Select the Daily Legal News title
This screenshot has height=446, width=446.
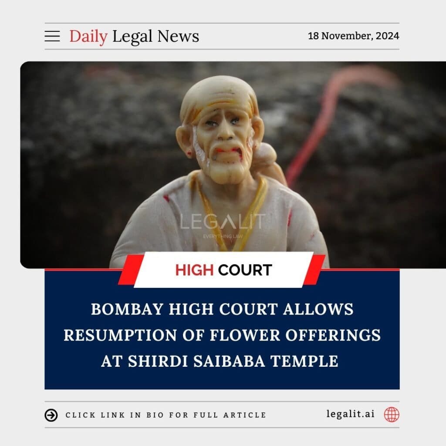[x=134, y=37]
